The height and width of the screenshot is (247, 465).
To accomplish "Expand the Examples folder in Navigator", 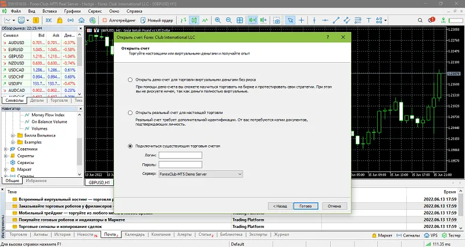I will pyautogui.click(x=13, y=142).
